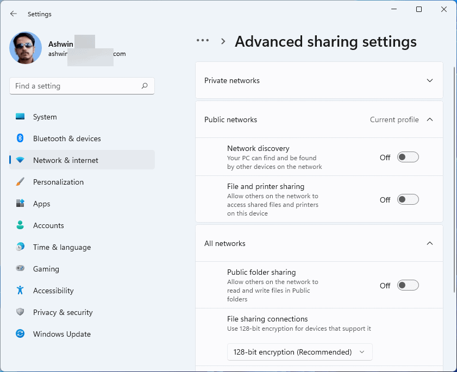Open the user profile picture
The width and height of the screenshot is (457, 372).
coord(26,48)
